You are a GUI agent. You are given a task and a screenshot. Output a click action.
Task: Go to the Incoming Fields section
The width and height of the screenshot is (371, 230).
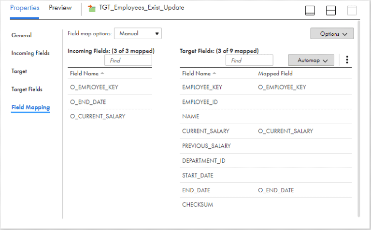[30, 53]
